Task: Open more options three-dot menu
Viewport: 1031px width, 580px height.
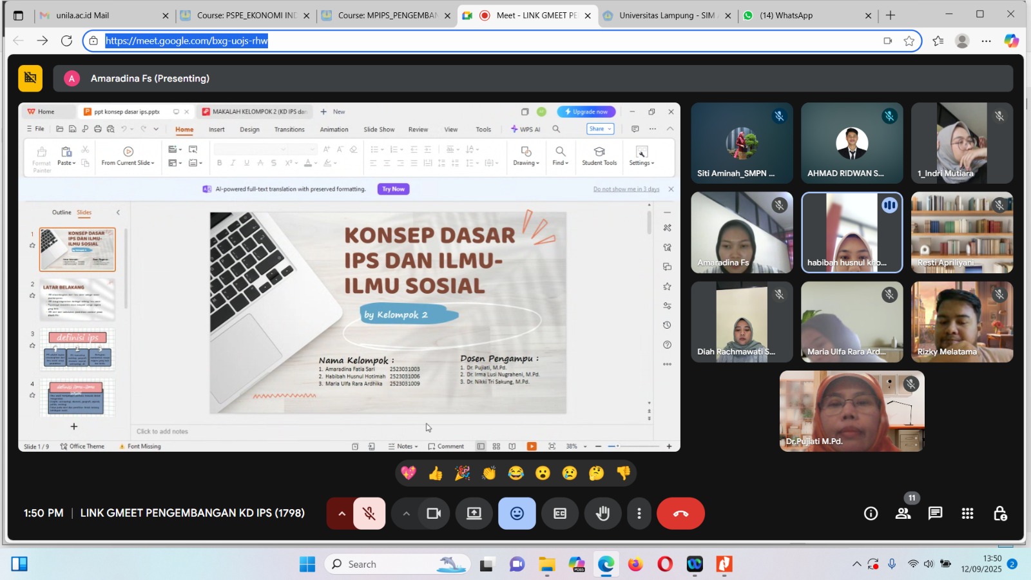Action: click(639, 514)
